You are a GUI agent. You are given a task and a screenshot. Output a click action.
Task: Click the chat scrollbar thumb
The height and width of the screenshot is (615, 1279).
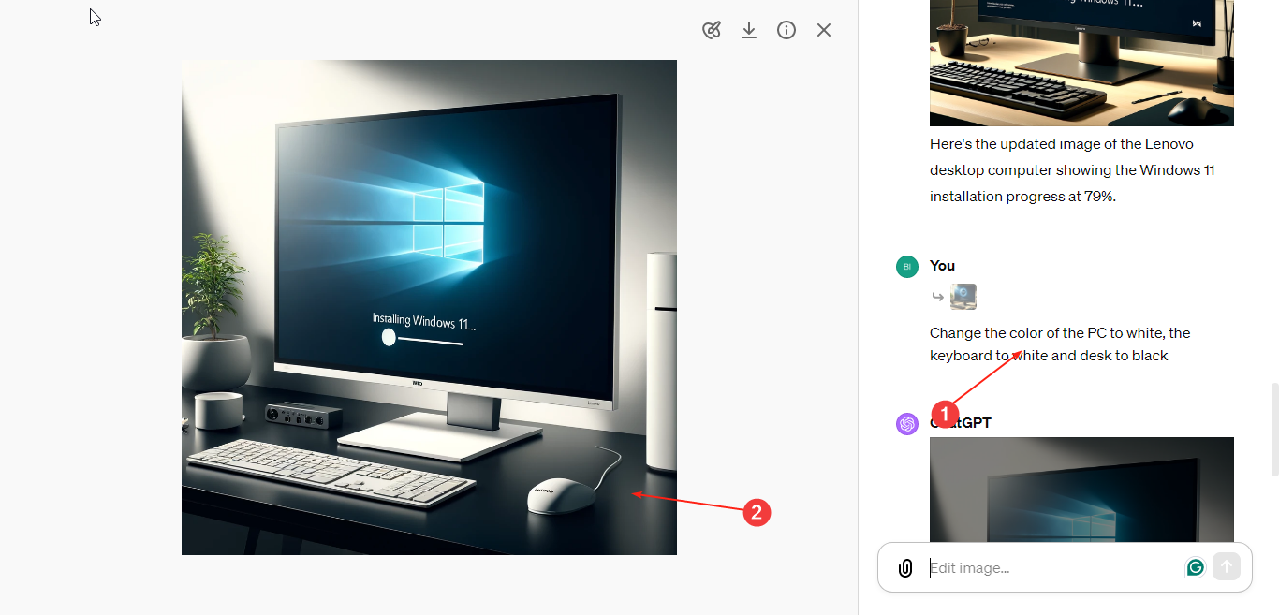(1273, 431)
